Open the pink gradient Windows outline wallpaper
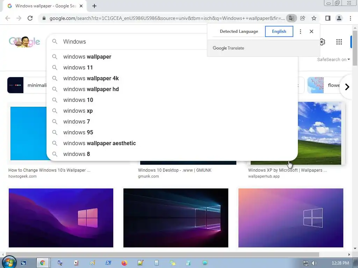The image size is (358, 268). coord(291,218)
